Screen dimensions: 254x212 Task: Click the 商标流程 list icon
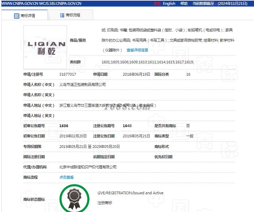62,15
